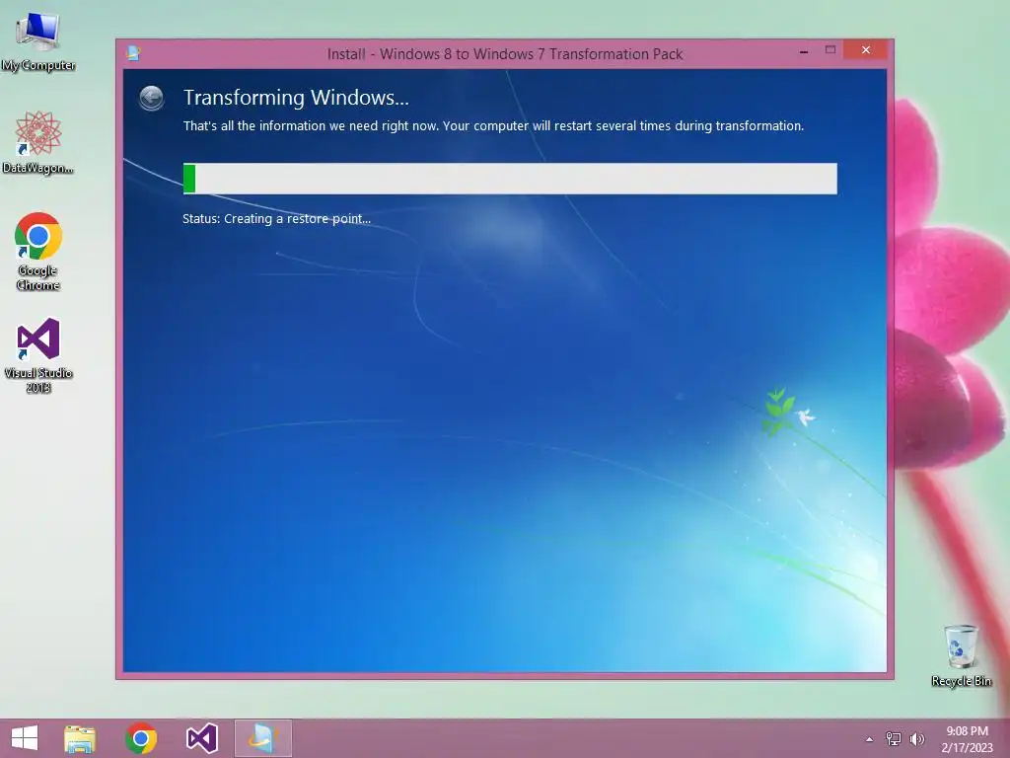Click the installer title bar app icon

(x=133, y=53)
